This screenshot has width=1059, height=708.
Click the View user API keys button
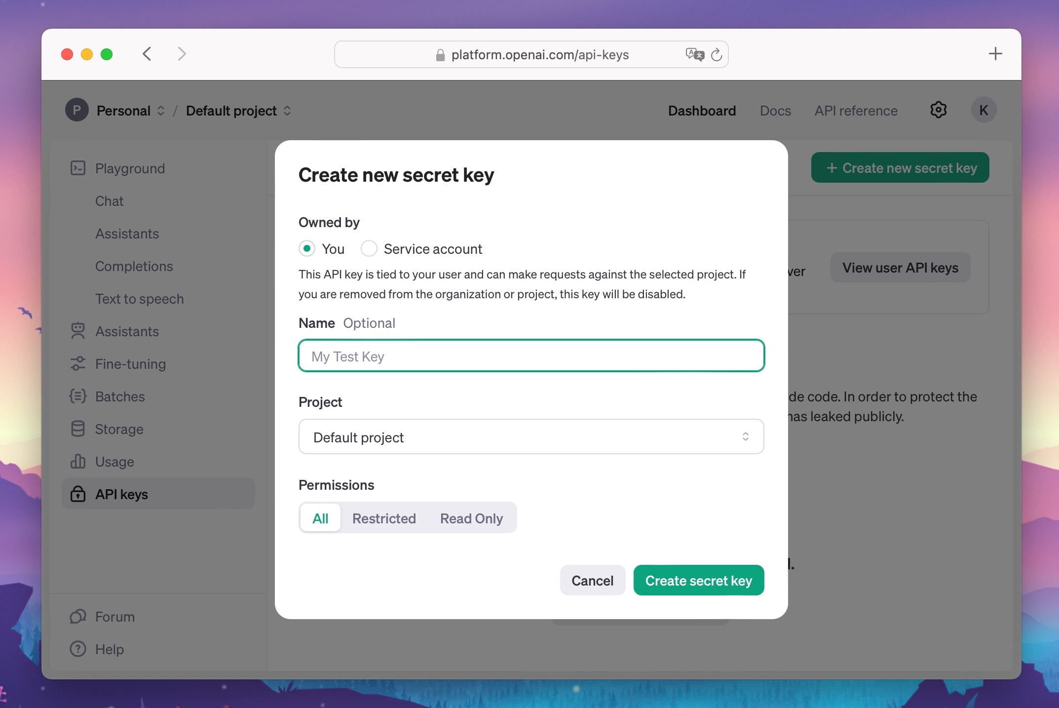900,268
